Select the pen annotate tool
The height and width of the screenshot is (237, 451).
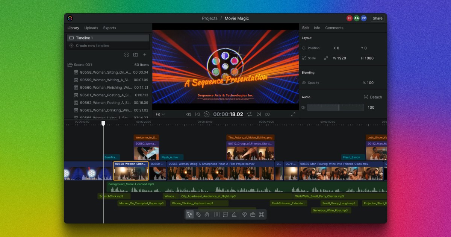click(x=234, y=214)
